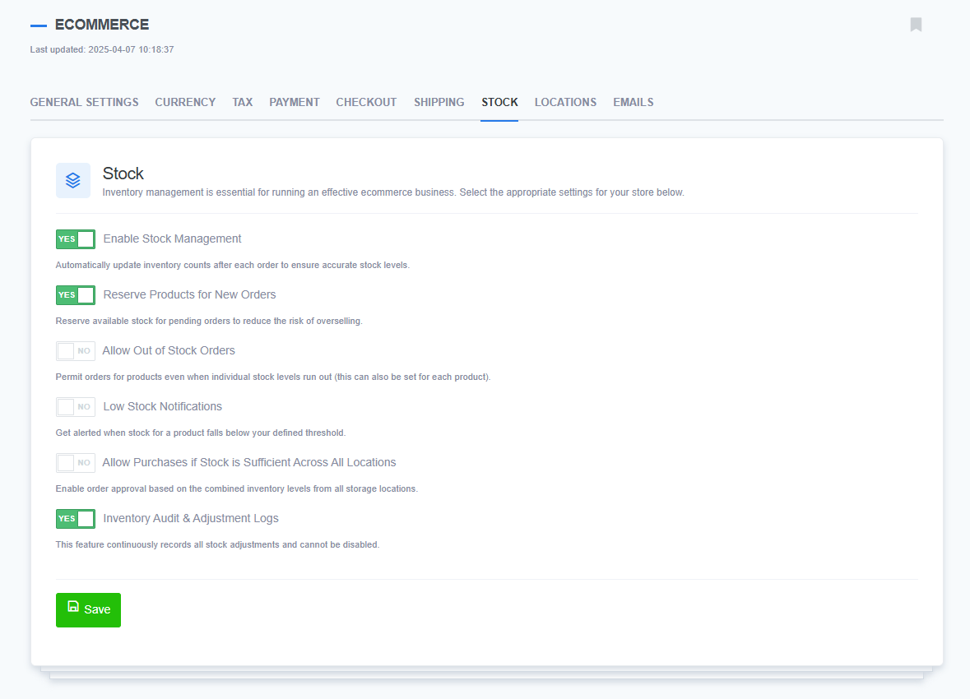Click the Low Stock Notifications label
This screenshot has width=970, height=699.
pyautogui.click(x=162, y=407)
